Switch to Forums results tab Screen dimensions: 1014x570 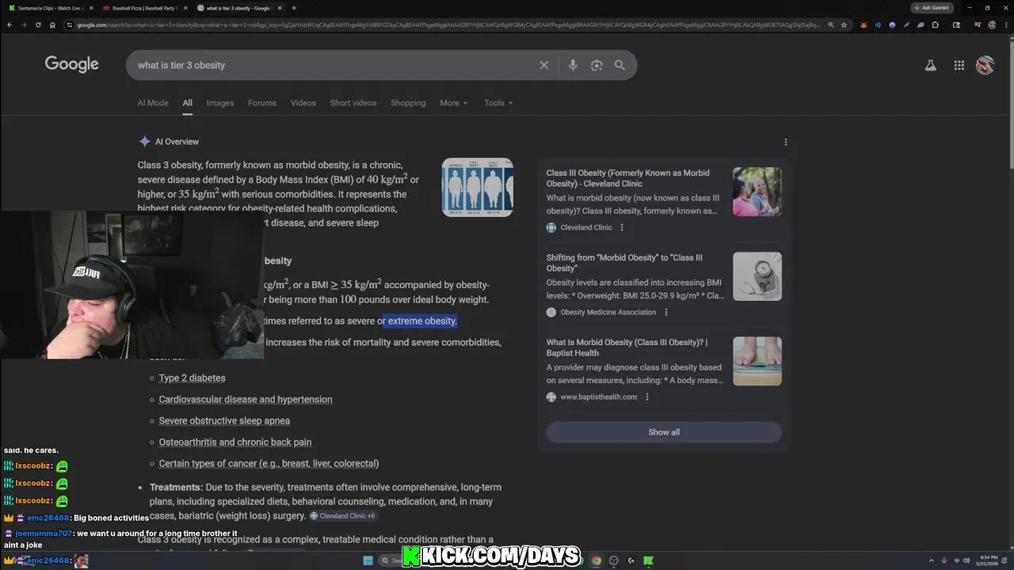[x=262, y=103]
